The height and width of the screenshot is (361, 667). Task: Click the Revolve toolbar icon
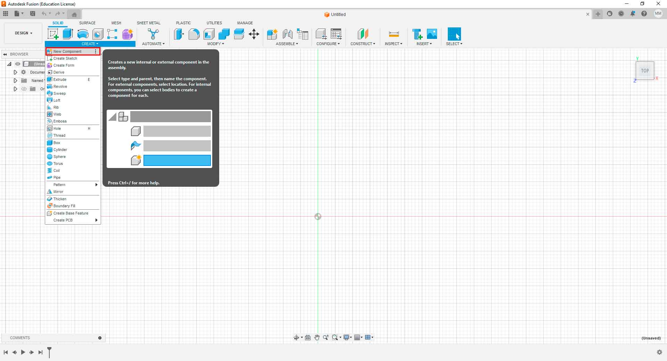[83, 34]
